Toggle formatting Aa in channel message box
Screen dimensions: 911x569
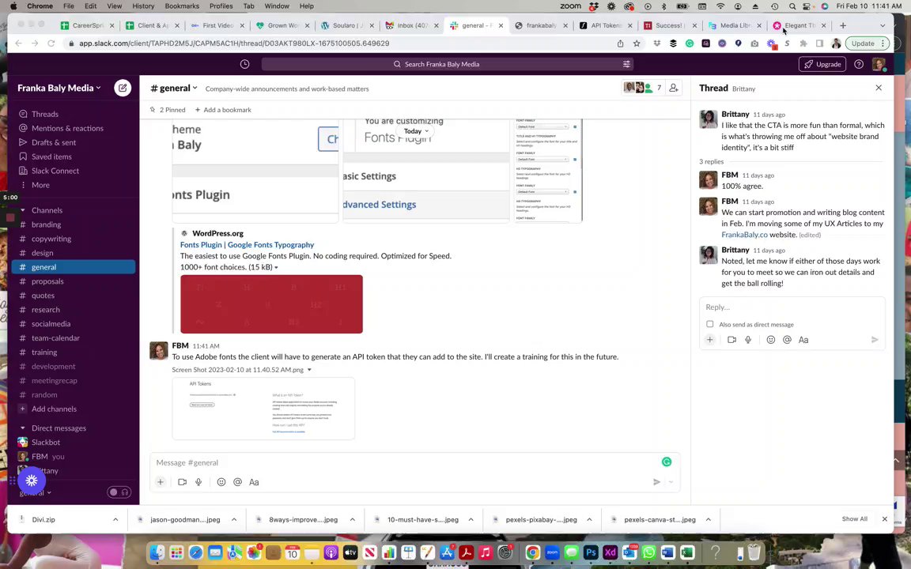coord(254,482)
